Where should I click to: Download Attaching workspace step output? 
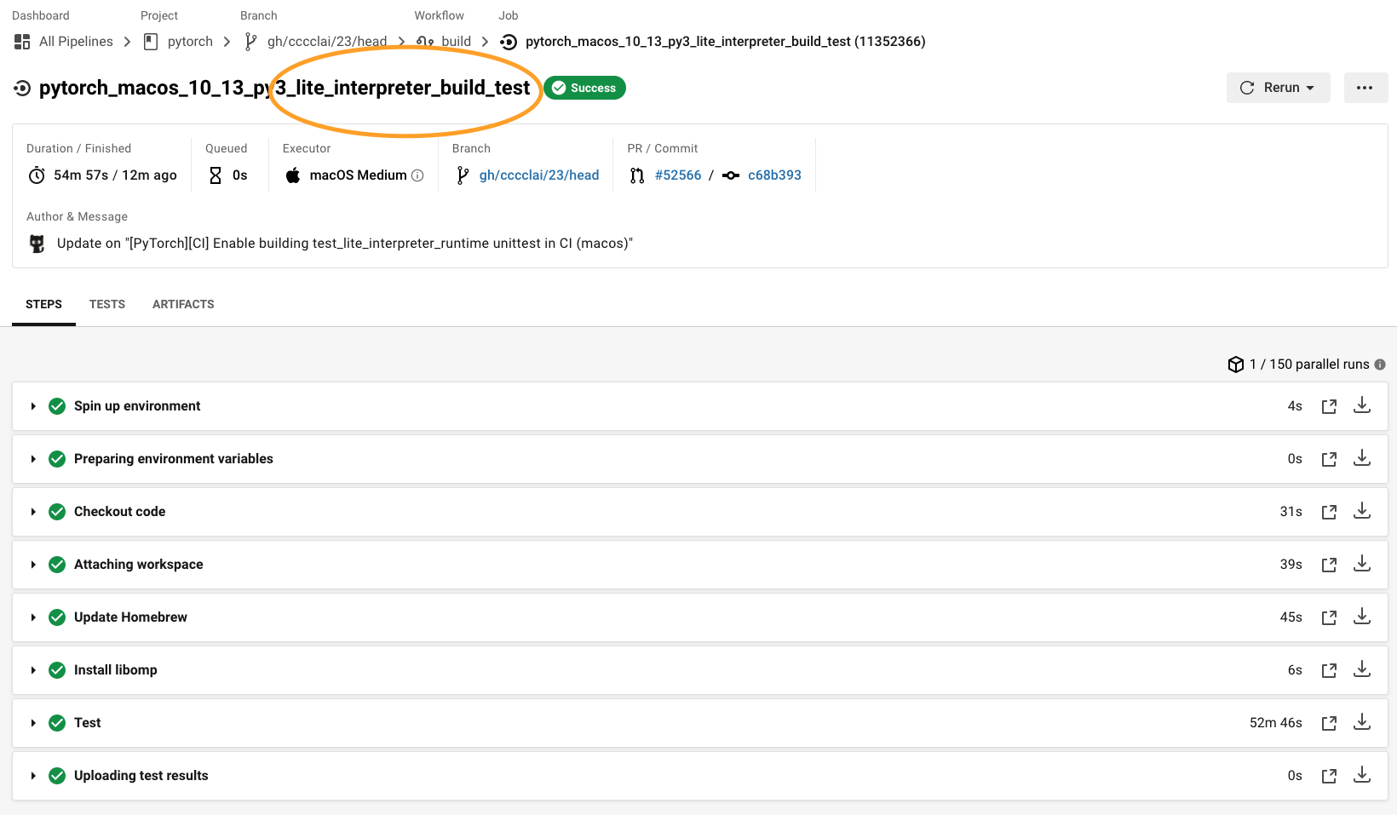(1362, 564)
